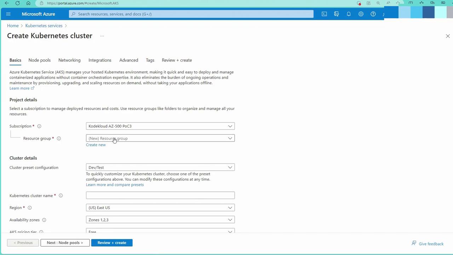Click the Previous button
The width and height of the screenshot is (453, 255).
(x=23, y=243)
